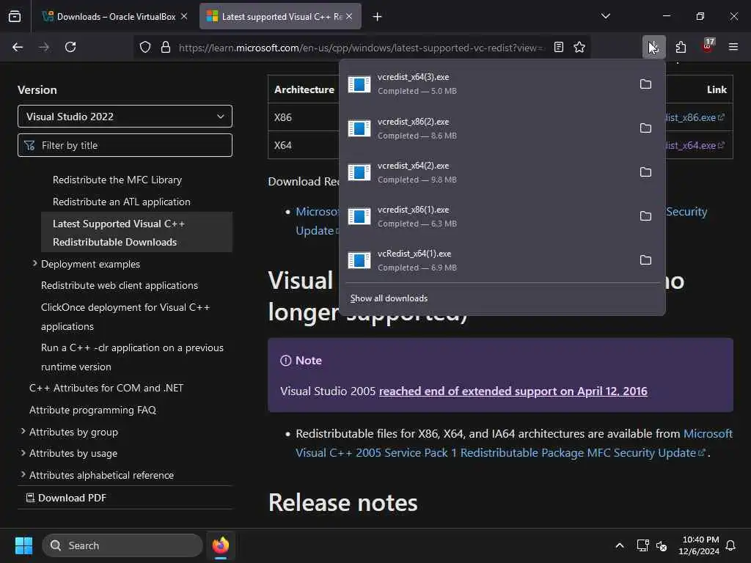Open a new tab with plus button
This screenshot has width=751, height=563.
[378, 17]
